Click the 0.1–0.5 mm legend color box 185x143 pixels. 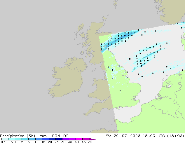click(x=5, y=139)
